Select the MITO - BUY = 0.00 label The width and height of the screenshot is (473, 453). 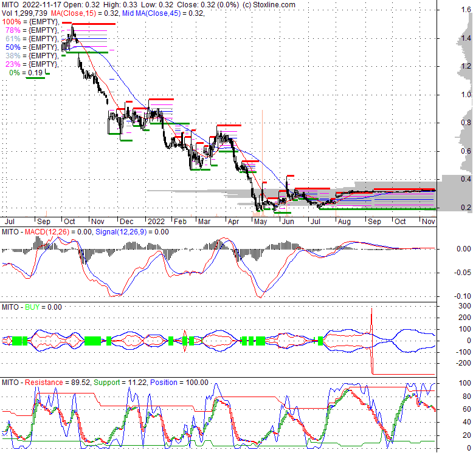32,307
